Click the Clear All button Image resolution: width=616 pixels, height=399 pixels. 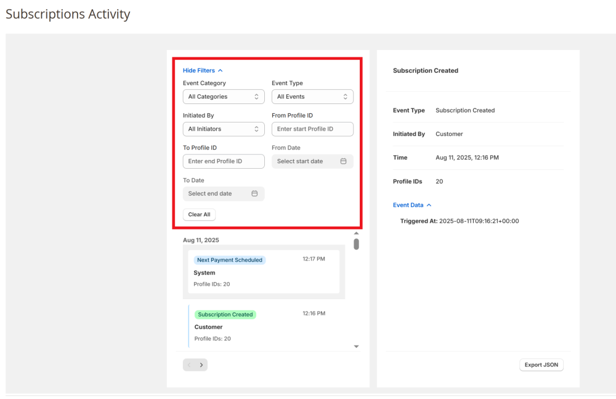point(199,214)
